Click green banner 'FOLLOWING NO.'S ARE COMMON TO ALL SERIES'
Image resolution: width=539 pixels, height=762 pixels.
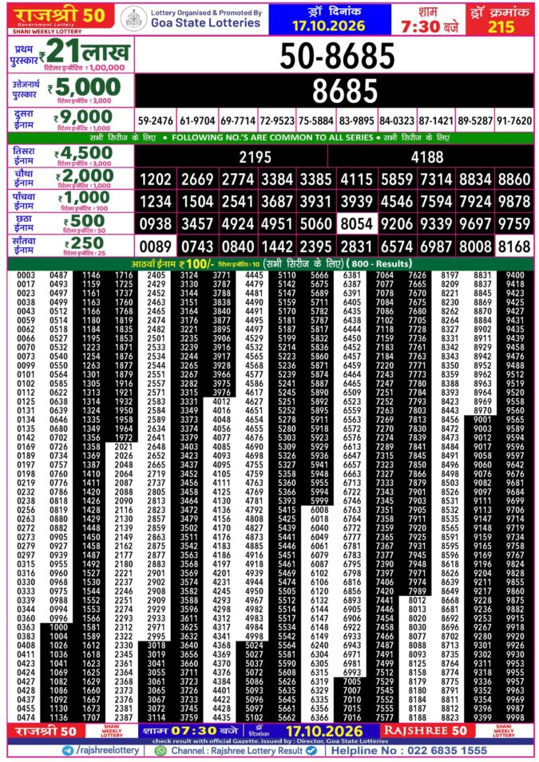(272, 137)
